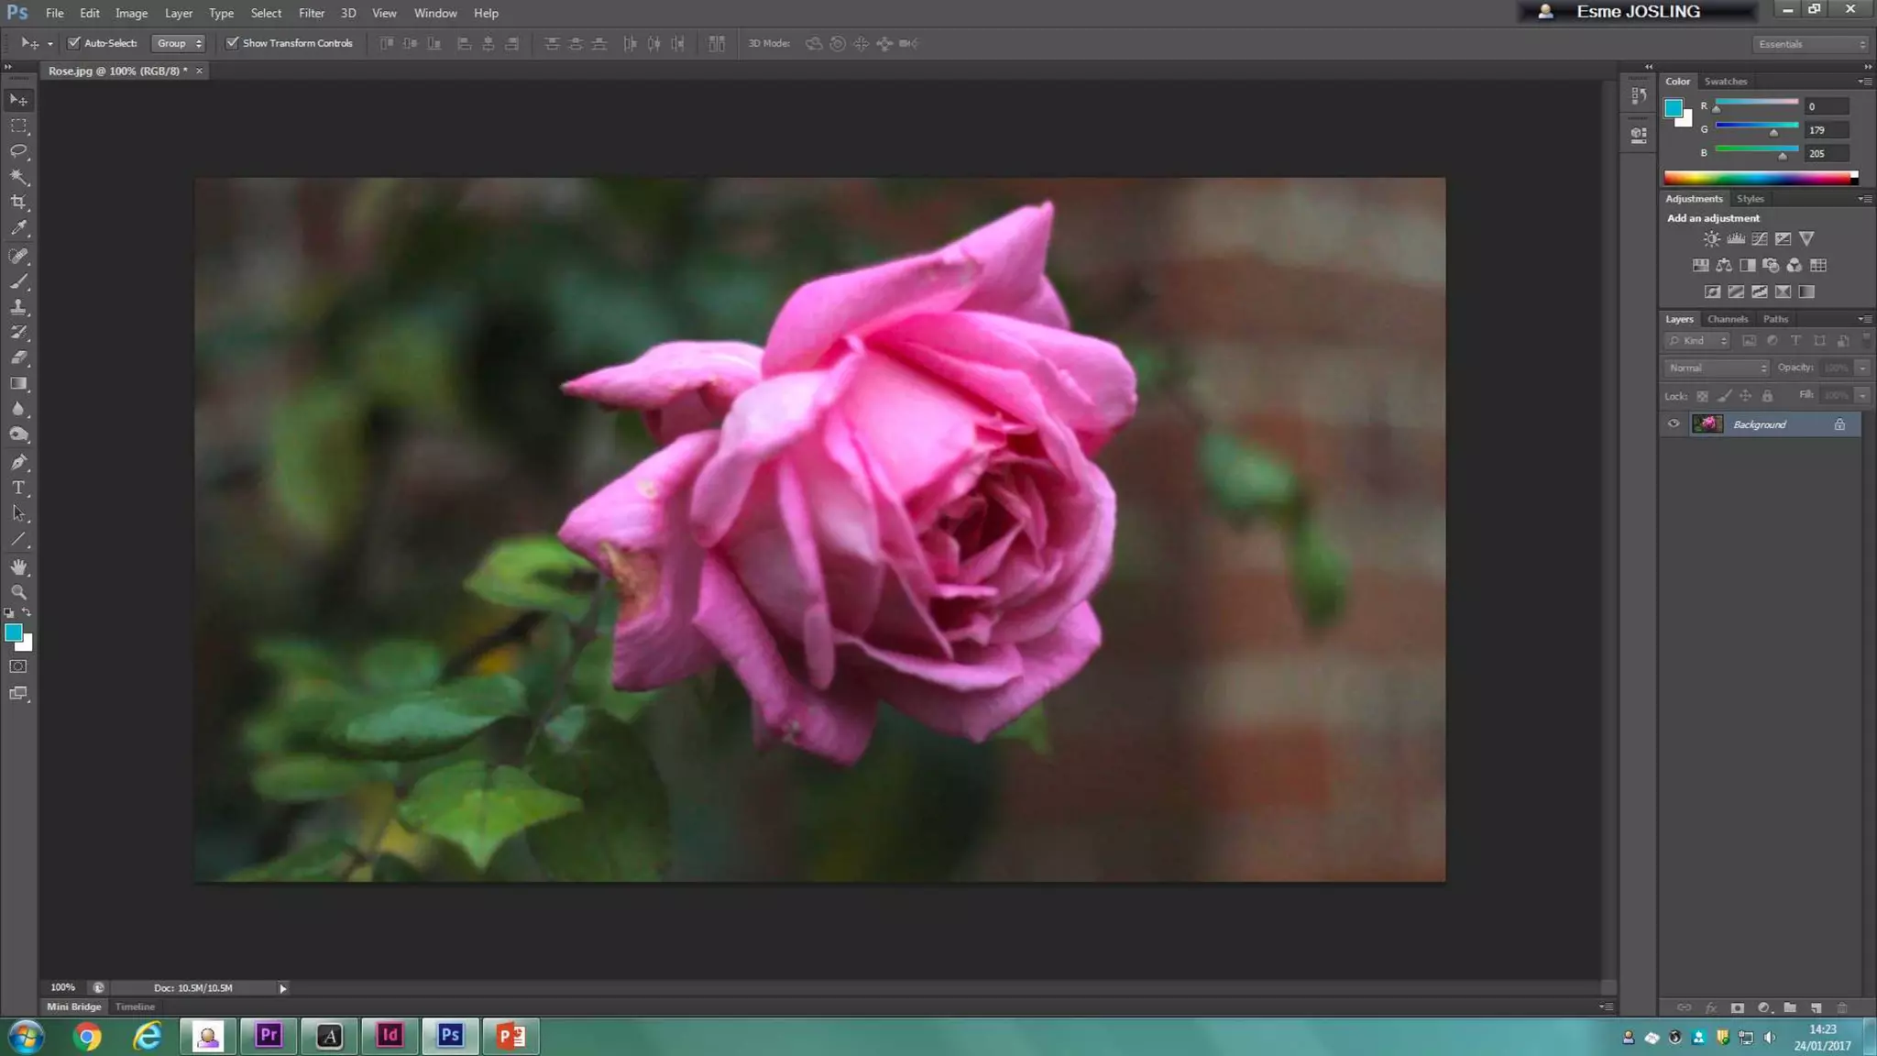1877x1056 pixels.
Task: Open the Essentials workspace dropdown
Action: (1811, 44)
